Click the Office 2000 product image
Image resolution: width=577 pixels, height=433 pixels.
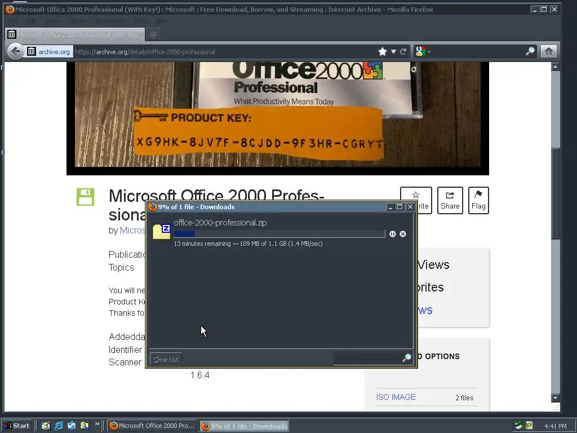point(278,115)
